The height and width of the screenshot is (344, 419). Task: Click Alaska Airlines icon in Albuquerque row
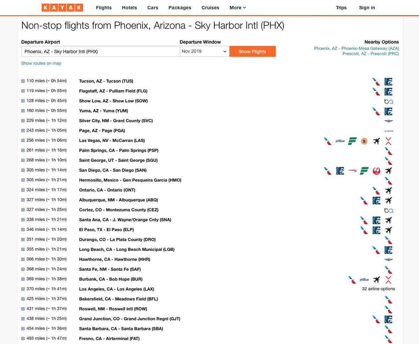tap(376, 200)
